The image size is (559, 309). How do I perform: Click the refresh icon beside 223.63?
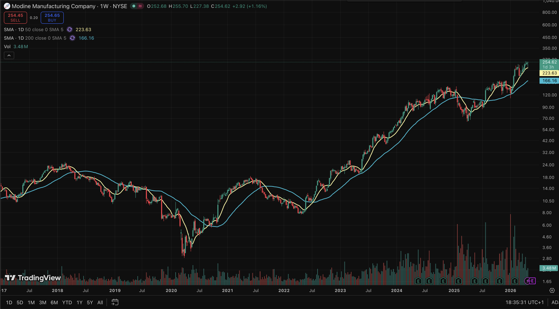pos(69,29)
